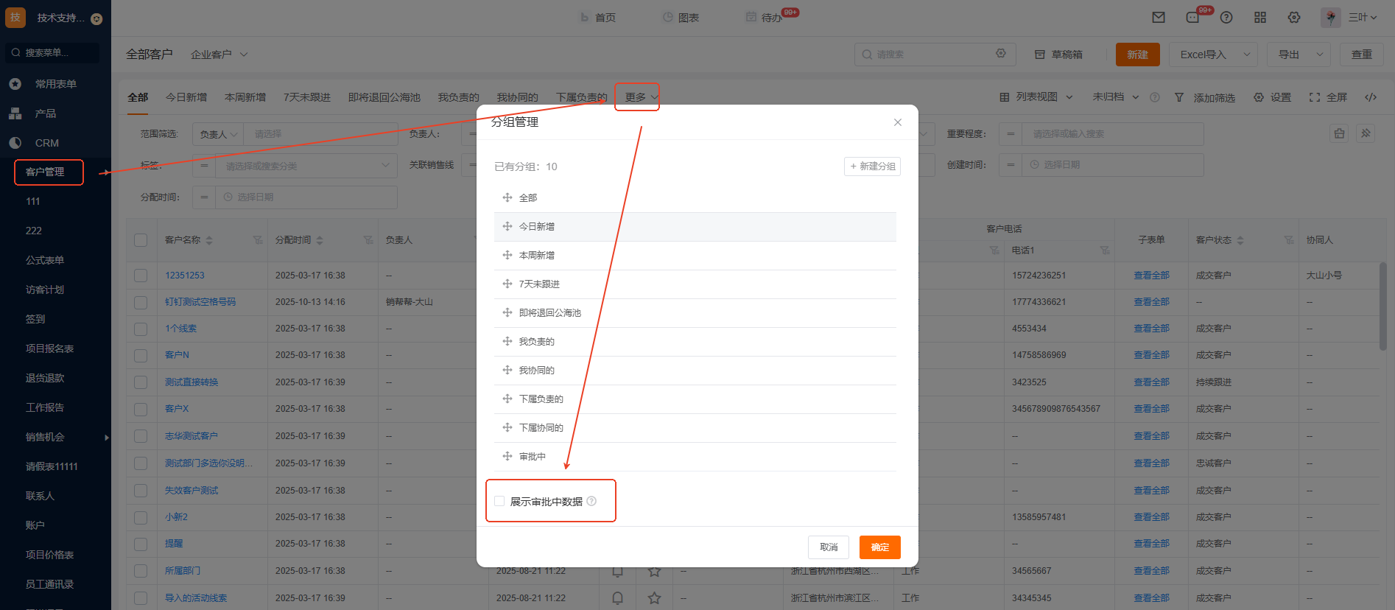Click the gear settings icon in top bar
Viewport: 1395px width, 610px height.
[1294, 18]
